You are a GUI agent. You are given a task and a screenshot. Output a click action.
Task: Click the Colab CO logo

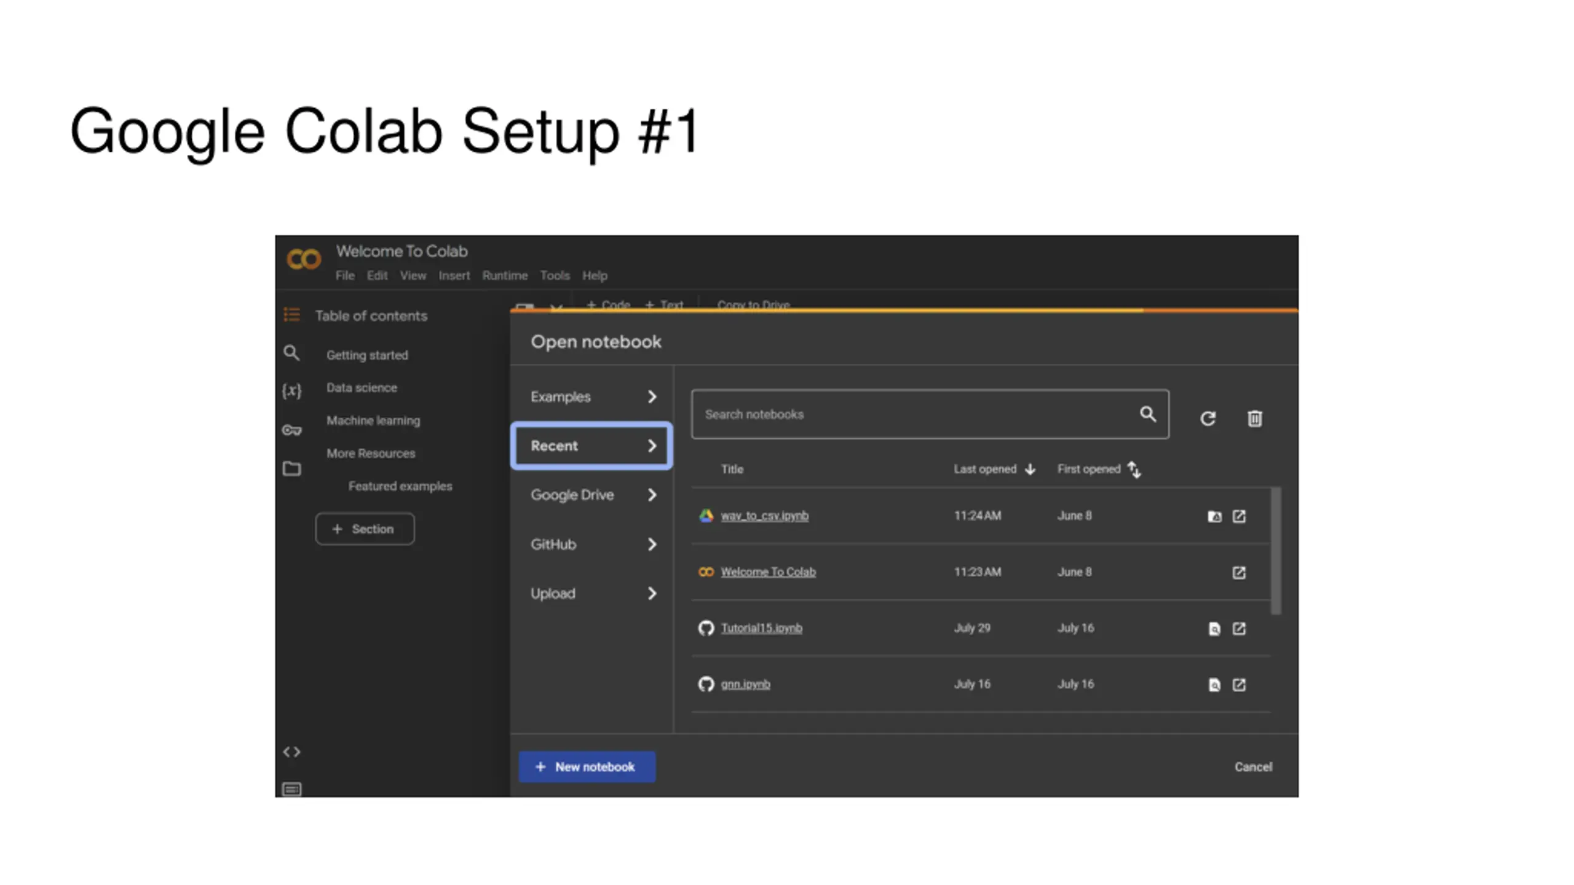coord(303,259)
